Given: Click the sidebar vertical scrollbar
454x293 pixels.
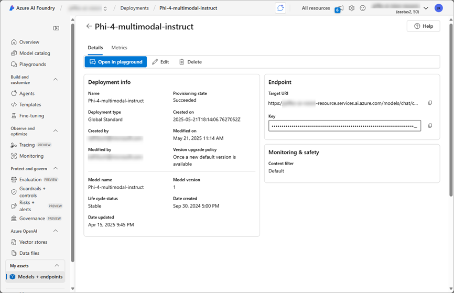Looking at the screenshot, I should pyautogui.click(x=73, y=142).
